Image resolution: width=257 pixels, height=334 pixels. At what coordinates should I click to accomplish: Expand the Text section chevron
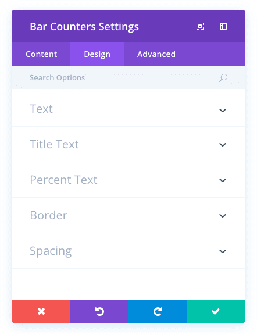pos(223,111)
